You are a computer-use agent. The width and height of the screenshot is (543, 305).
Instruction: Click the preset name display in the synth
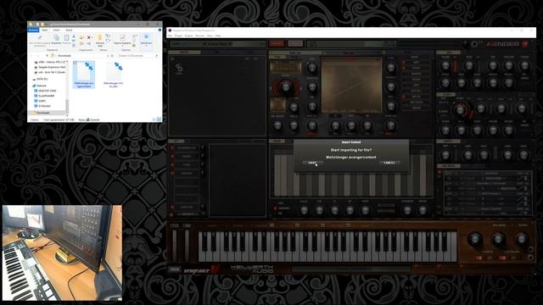point(217,44)
